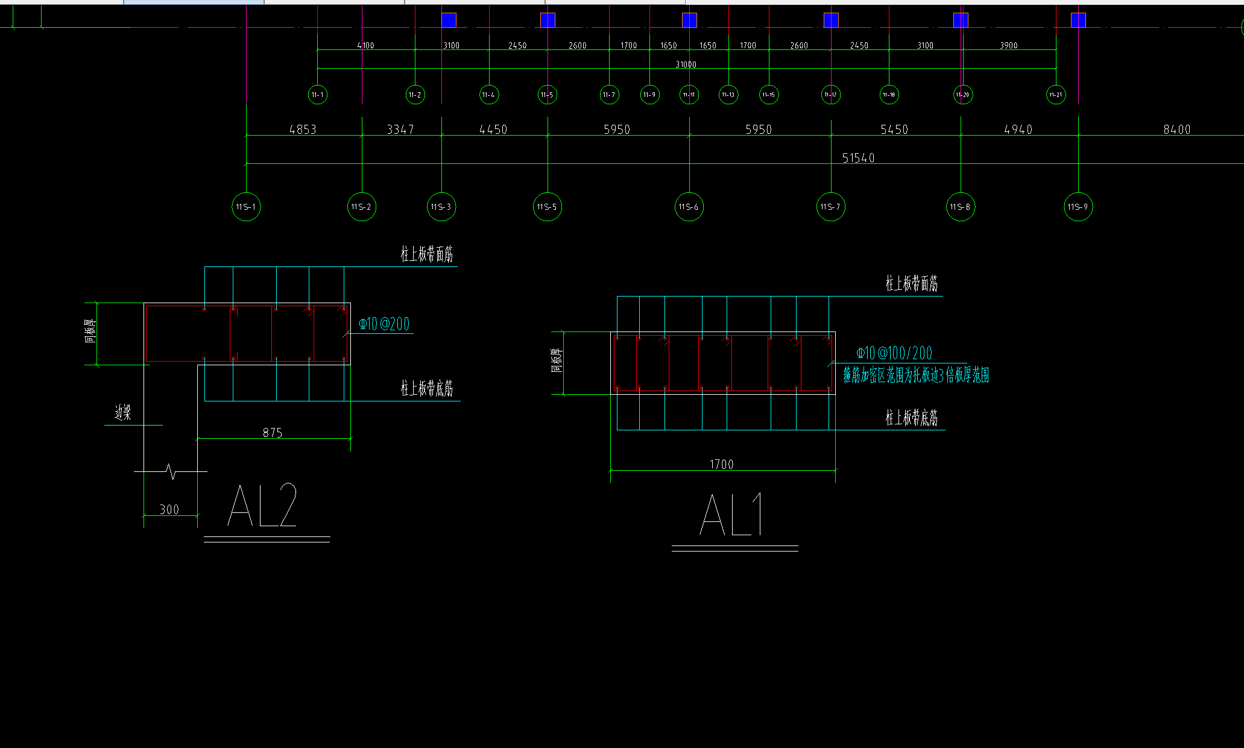This screenshot has height=748, width=1244.
Task: Select grid axis bubble 11-9
Action: (x=649, y=95)
